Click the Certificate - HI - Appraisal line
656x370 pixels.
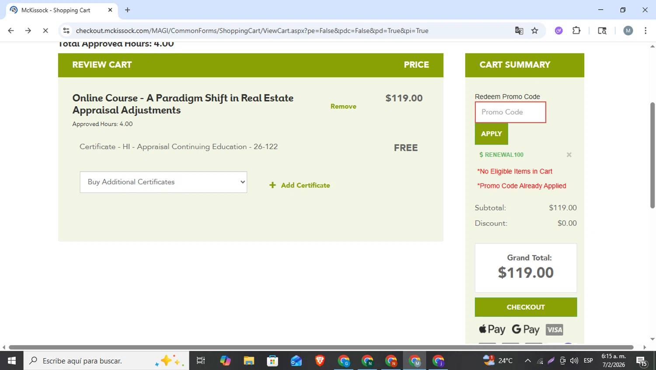[x=178, y=147]
